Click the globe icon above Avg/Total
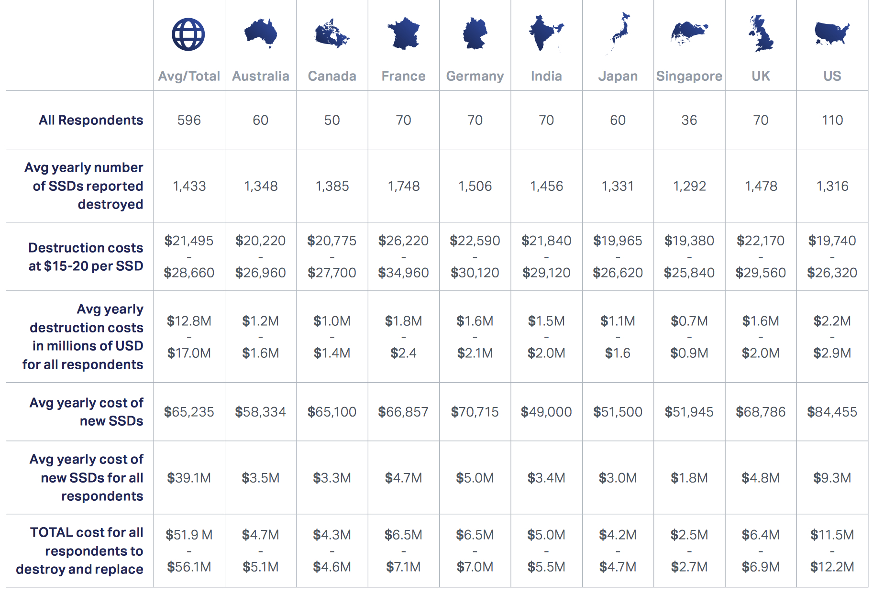This screenshot has width=884, height=595. tap(188, 34)
